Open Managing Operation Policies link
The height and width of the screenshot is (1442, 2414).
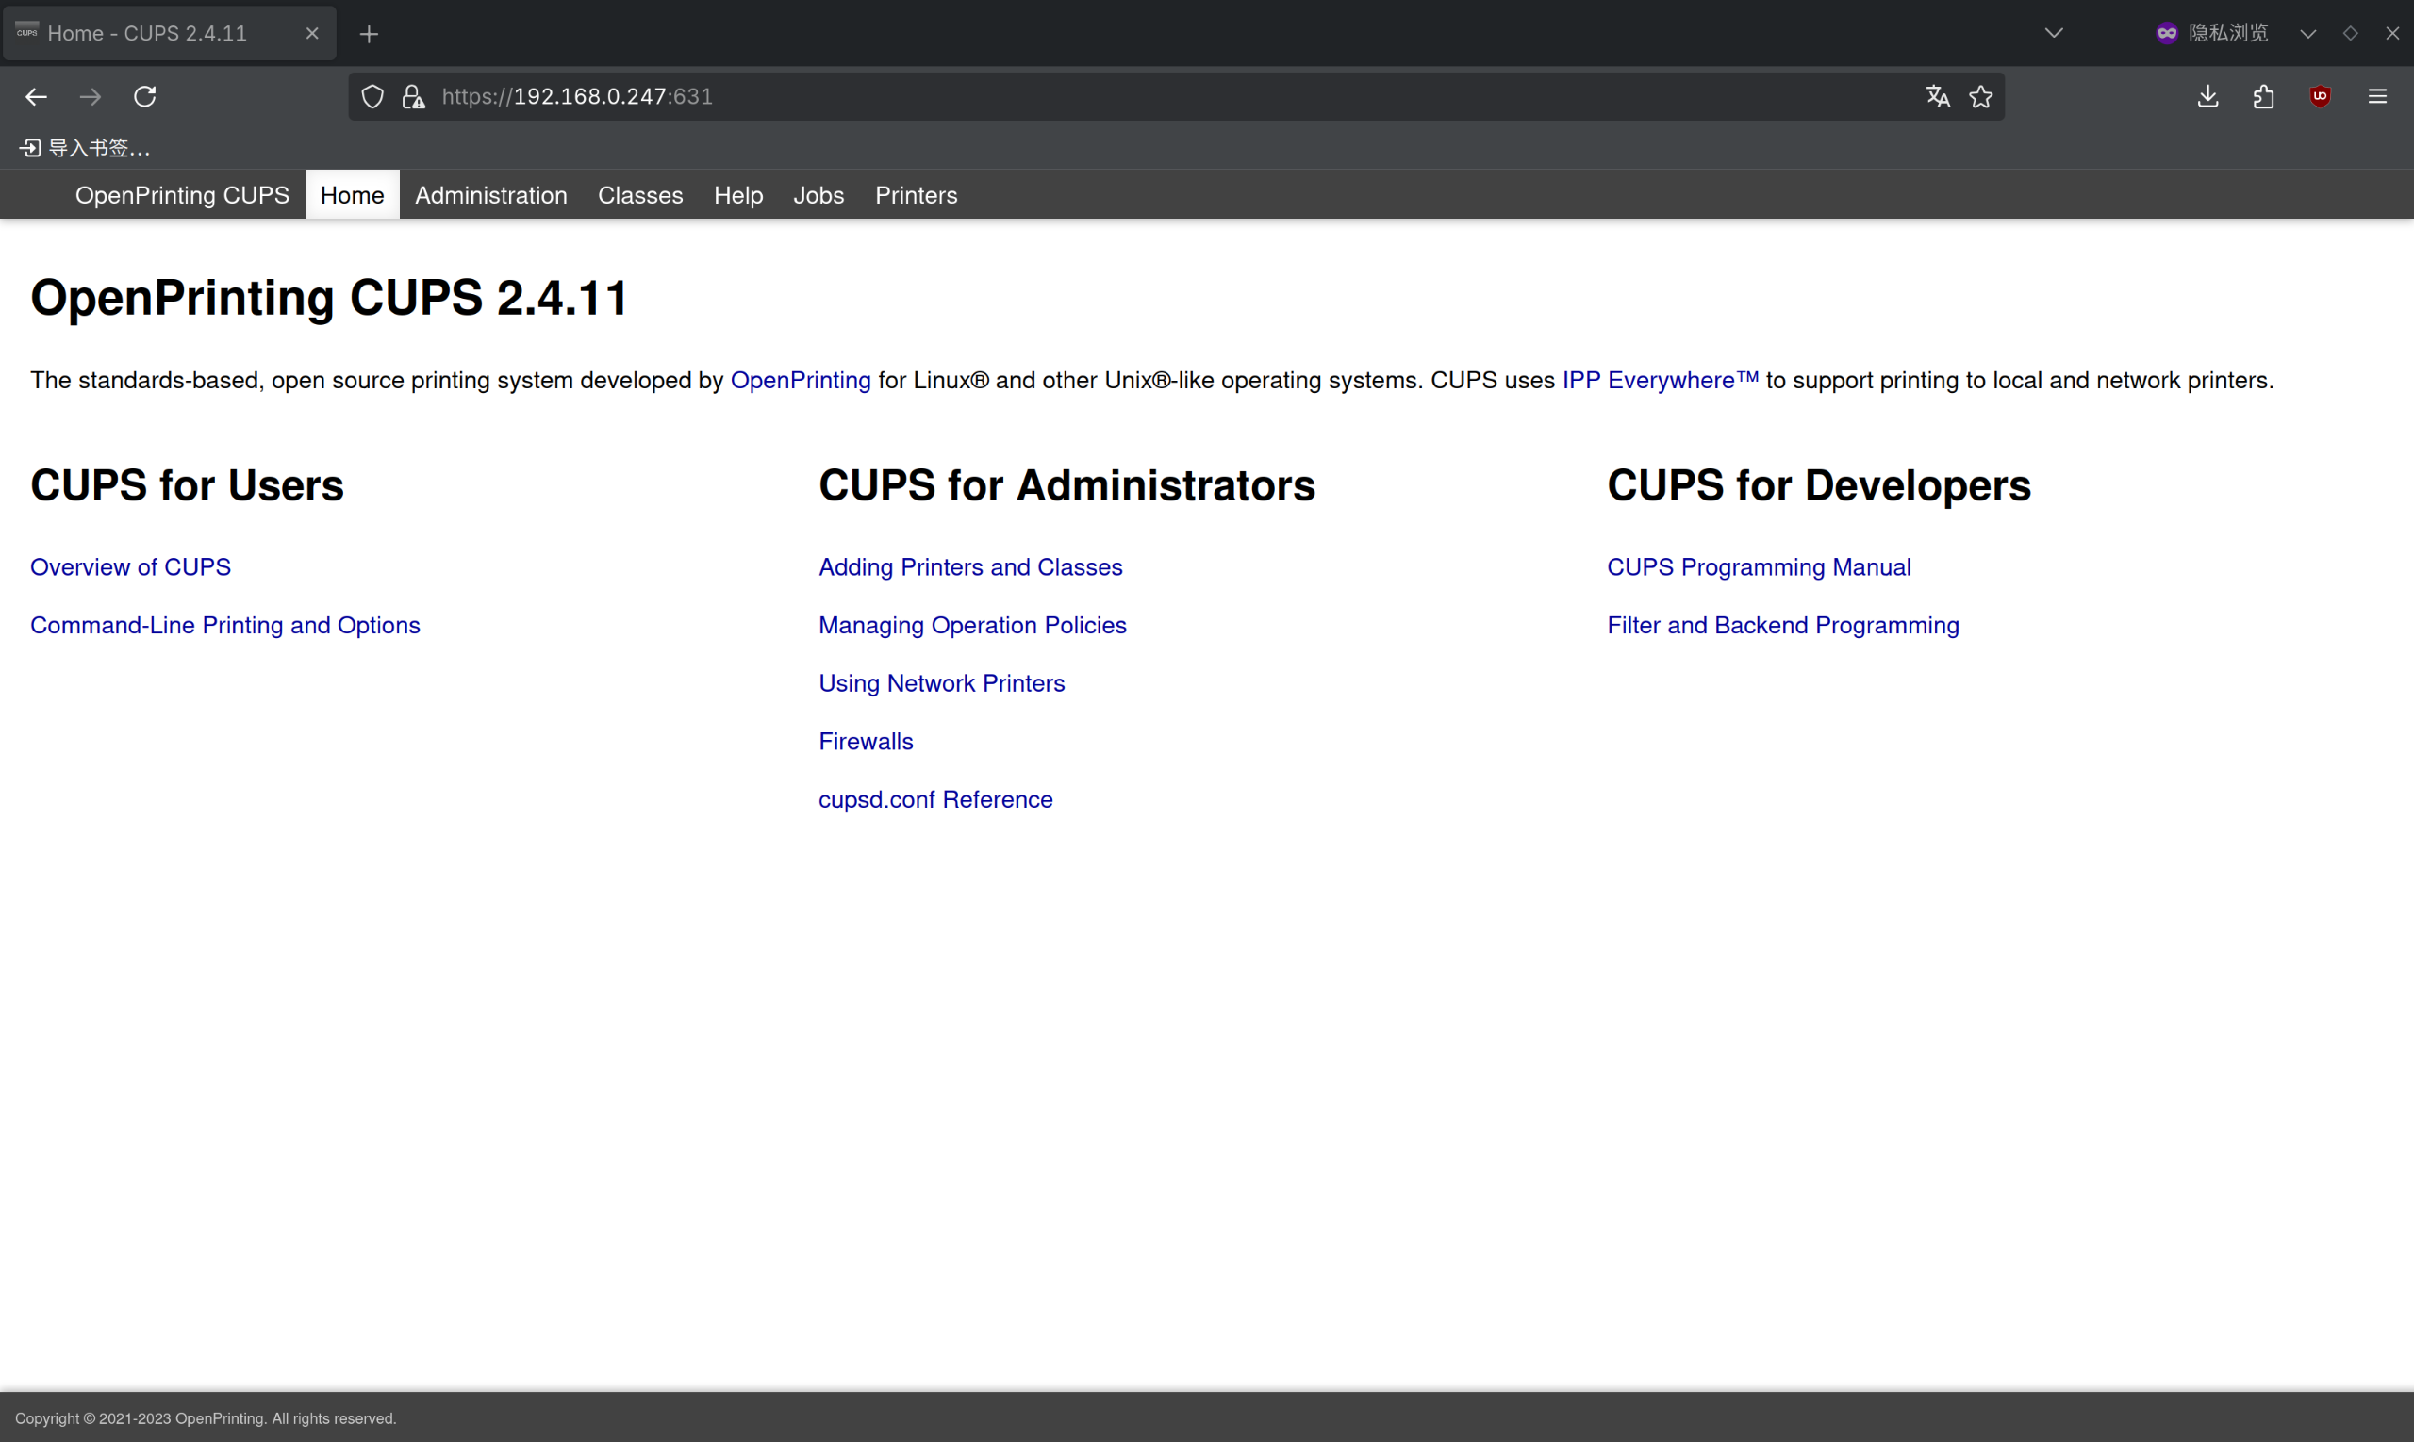tap(972, 626)
